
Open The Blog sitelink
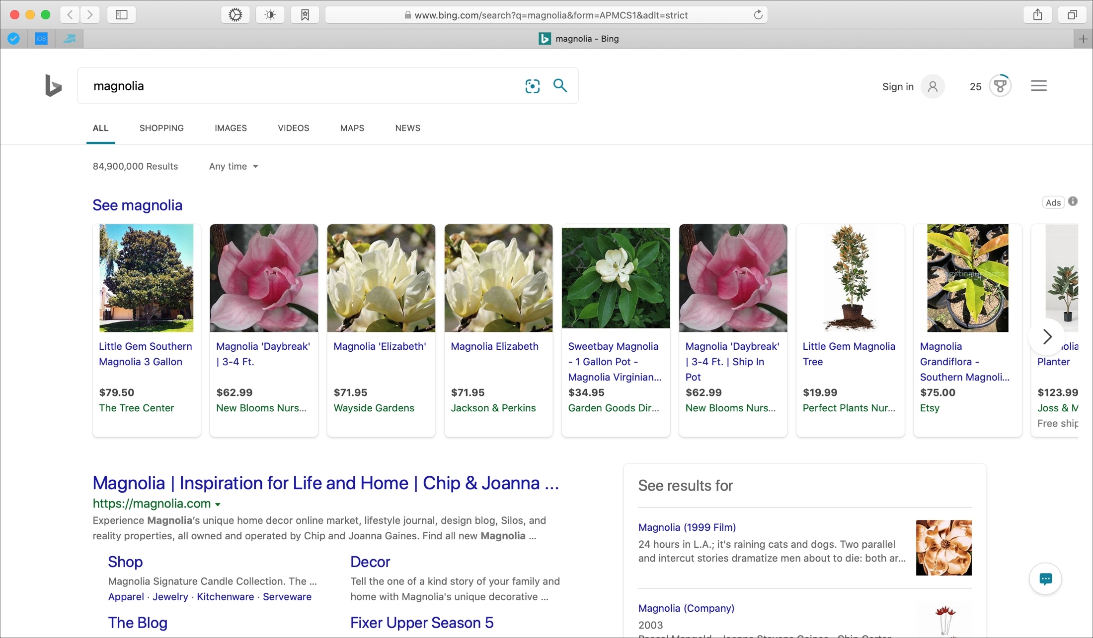138,623
